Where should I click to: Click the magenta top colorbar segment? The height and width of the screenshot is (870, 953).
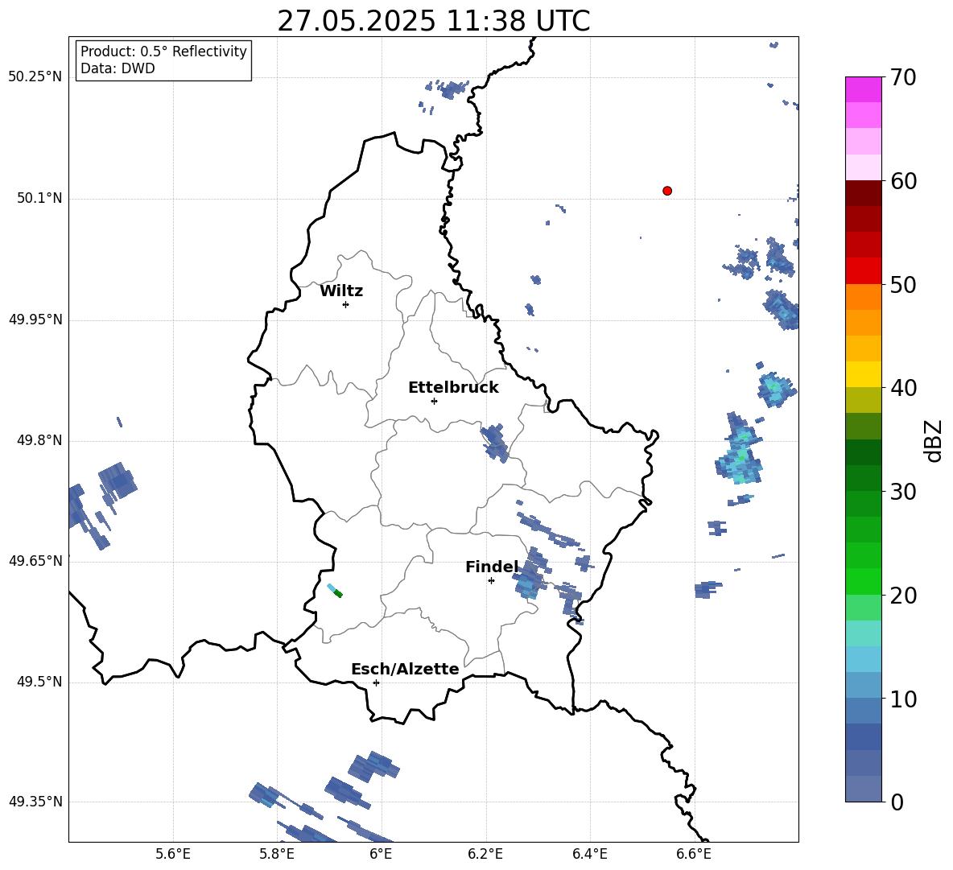coord(863,89)
